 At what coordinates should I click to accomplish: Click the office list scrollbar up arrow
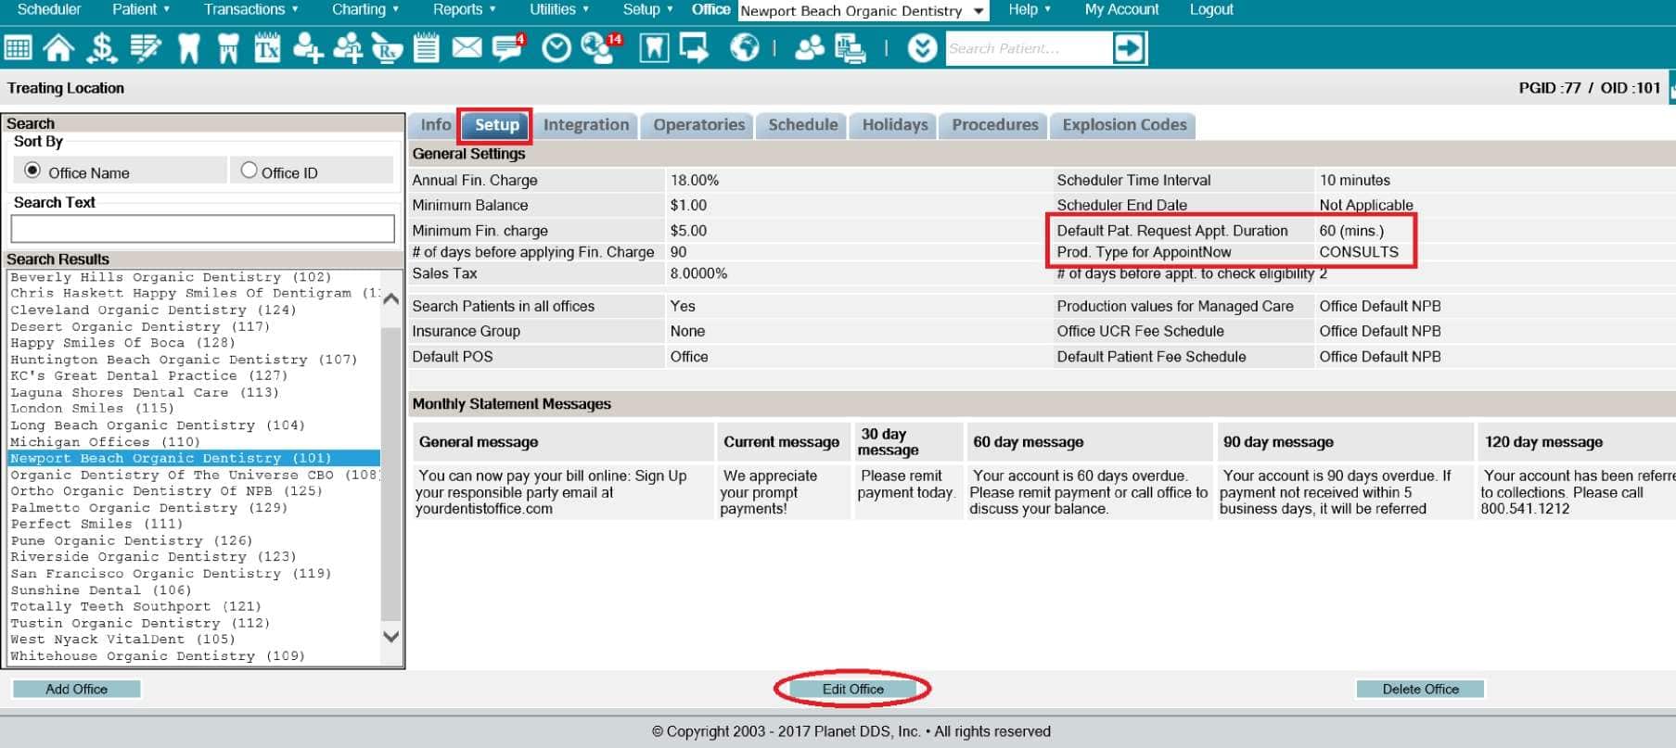[x=391, y=299]
